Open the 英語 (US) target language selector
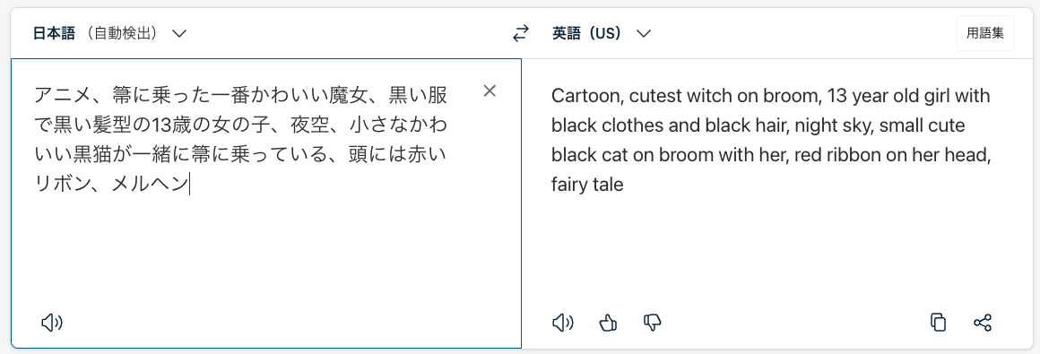1040x354 pixels. [602, 33]
